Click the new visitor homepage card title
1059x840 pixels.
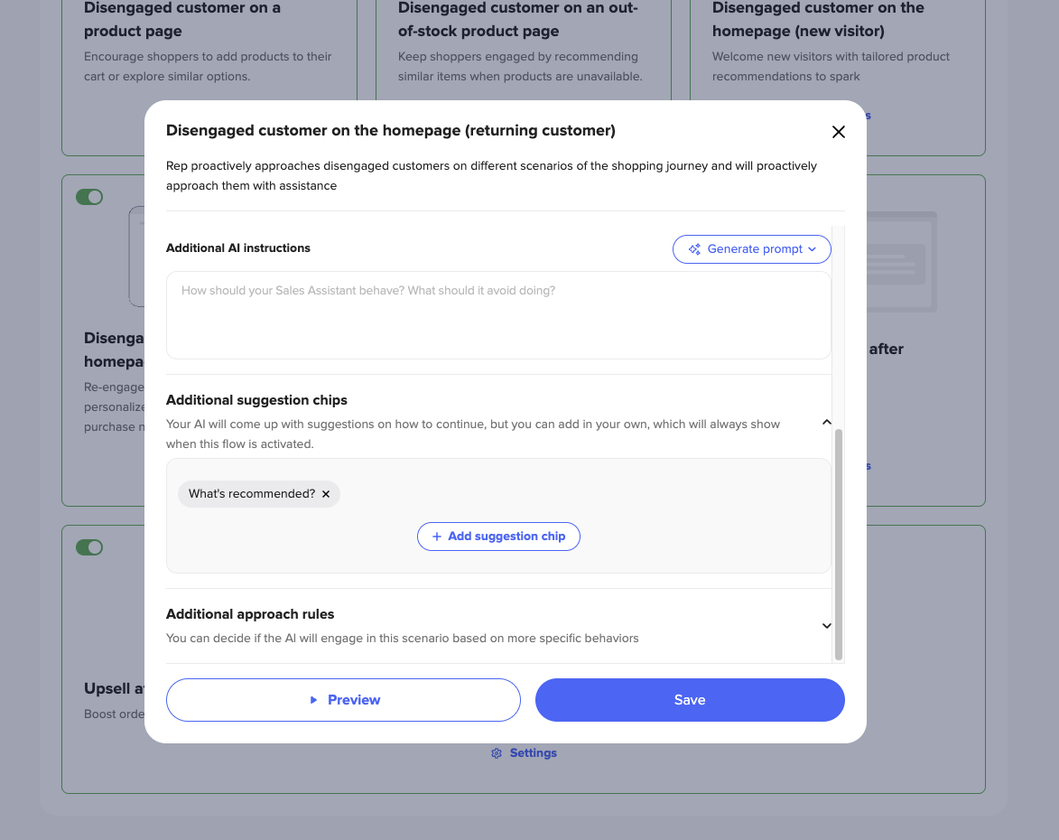tap(818, 20)
